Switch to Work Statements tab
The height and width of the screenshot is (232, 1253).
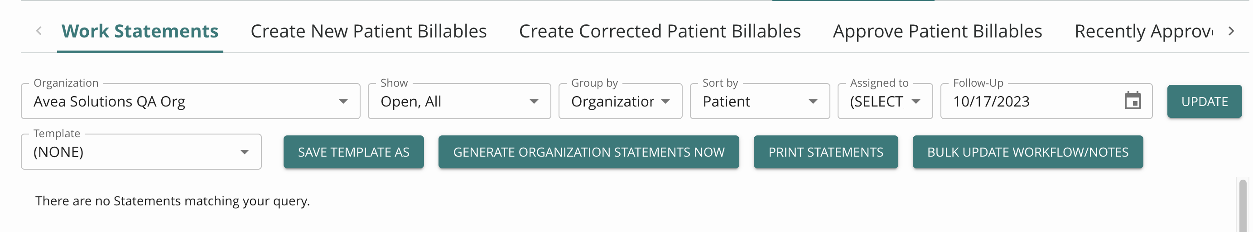[x=140, y=32]
